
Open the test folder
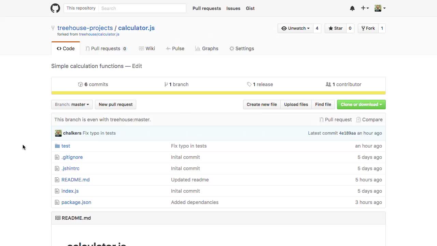click(66, 146)
